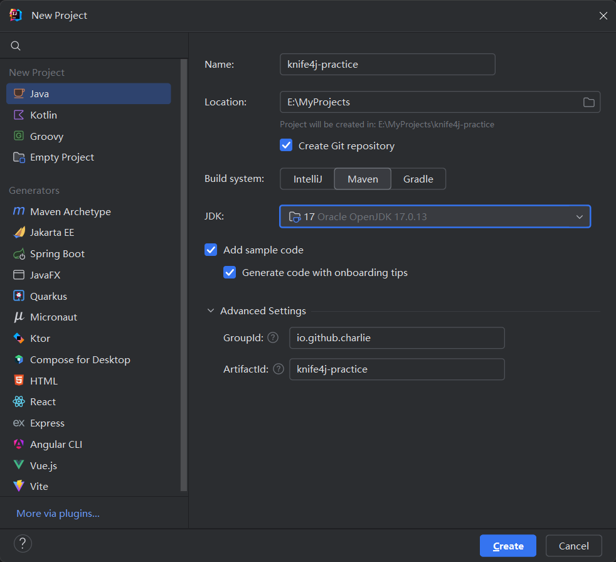
Task: Choose the Vue.js generator icon
Action: point(19,465)
